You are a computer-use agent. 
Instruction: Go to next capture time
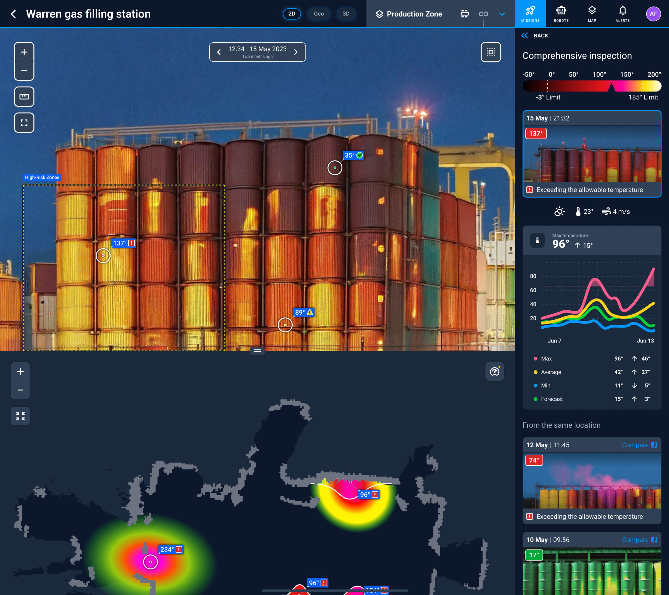pos(296,52)
